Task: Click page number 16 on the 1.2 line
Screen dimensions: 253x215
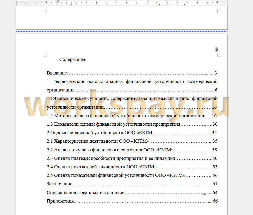Action: (x=214, y=116)
